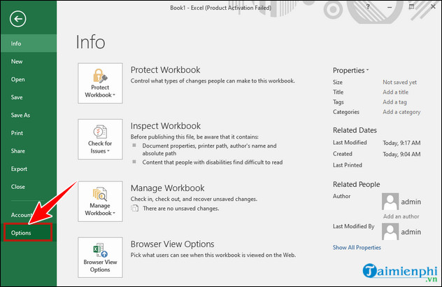
Task: Click the Related People heading
Action: point(356,184)
